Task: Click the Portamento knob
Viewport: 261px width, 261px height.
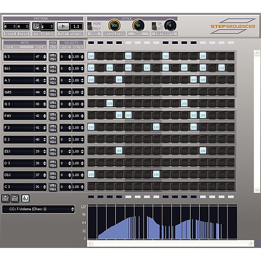Action: tap(170, 26)
